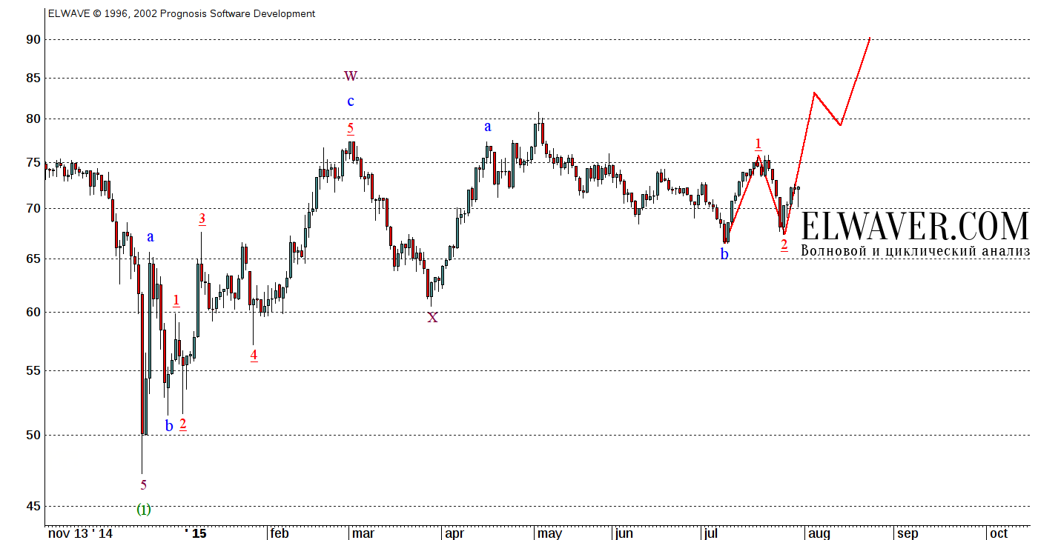Select the red "1" label at the July peak

click(758, 144)
